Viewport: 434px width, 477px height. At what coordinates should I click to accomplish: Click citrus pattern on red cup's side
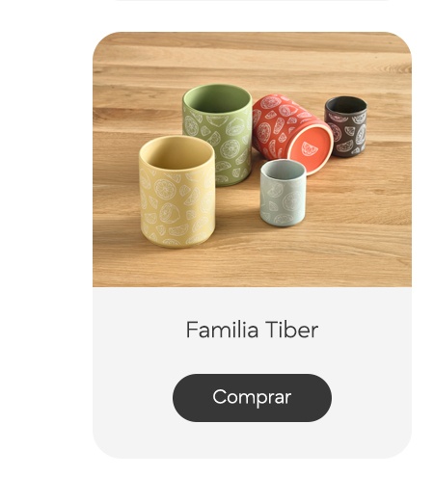coord(263,132)
